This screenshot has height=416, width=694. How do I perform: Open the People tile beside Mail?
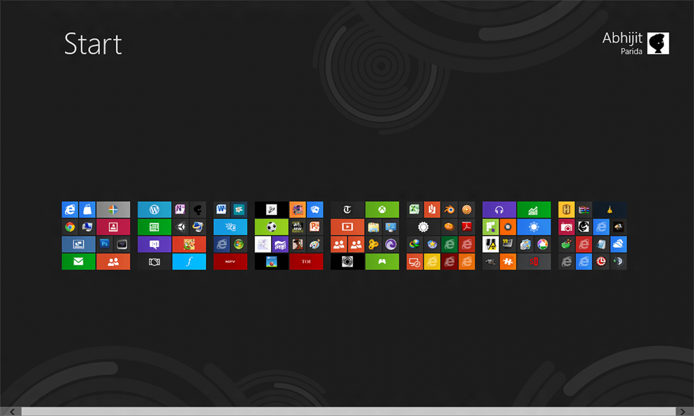[113, 262]
